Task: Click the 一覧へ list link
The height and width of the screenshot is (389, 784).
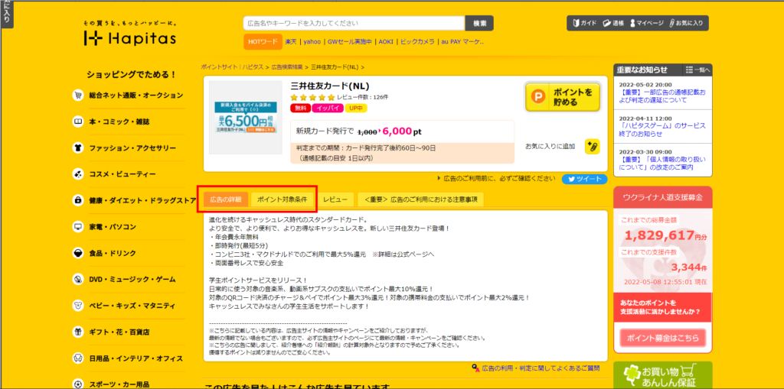Action: pyautogui.click(x=697, y=70)
